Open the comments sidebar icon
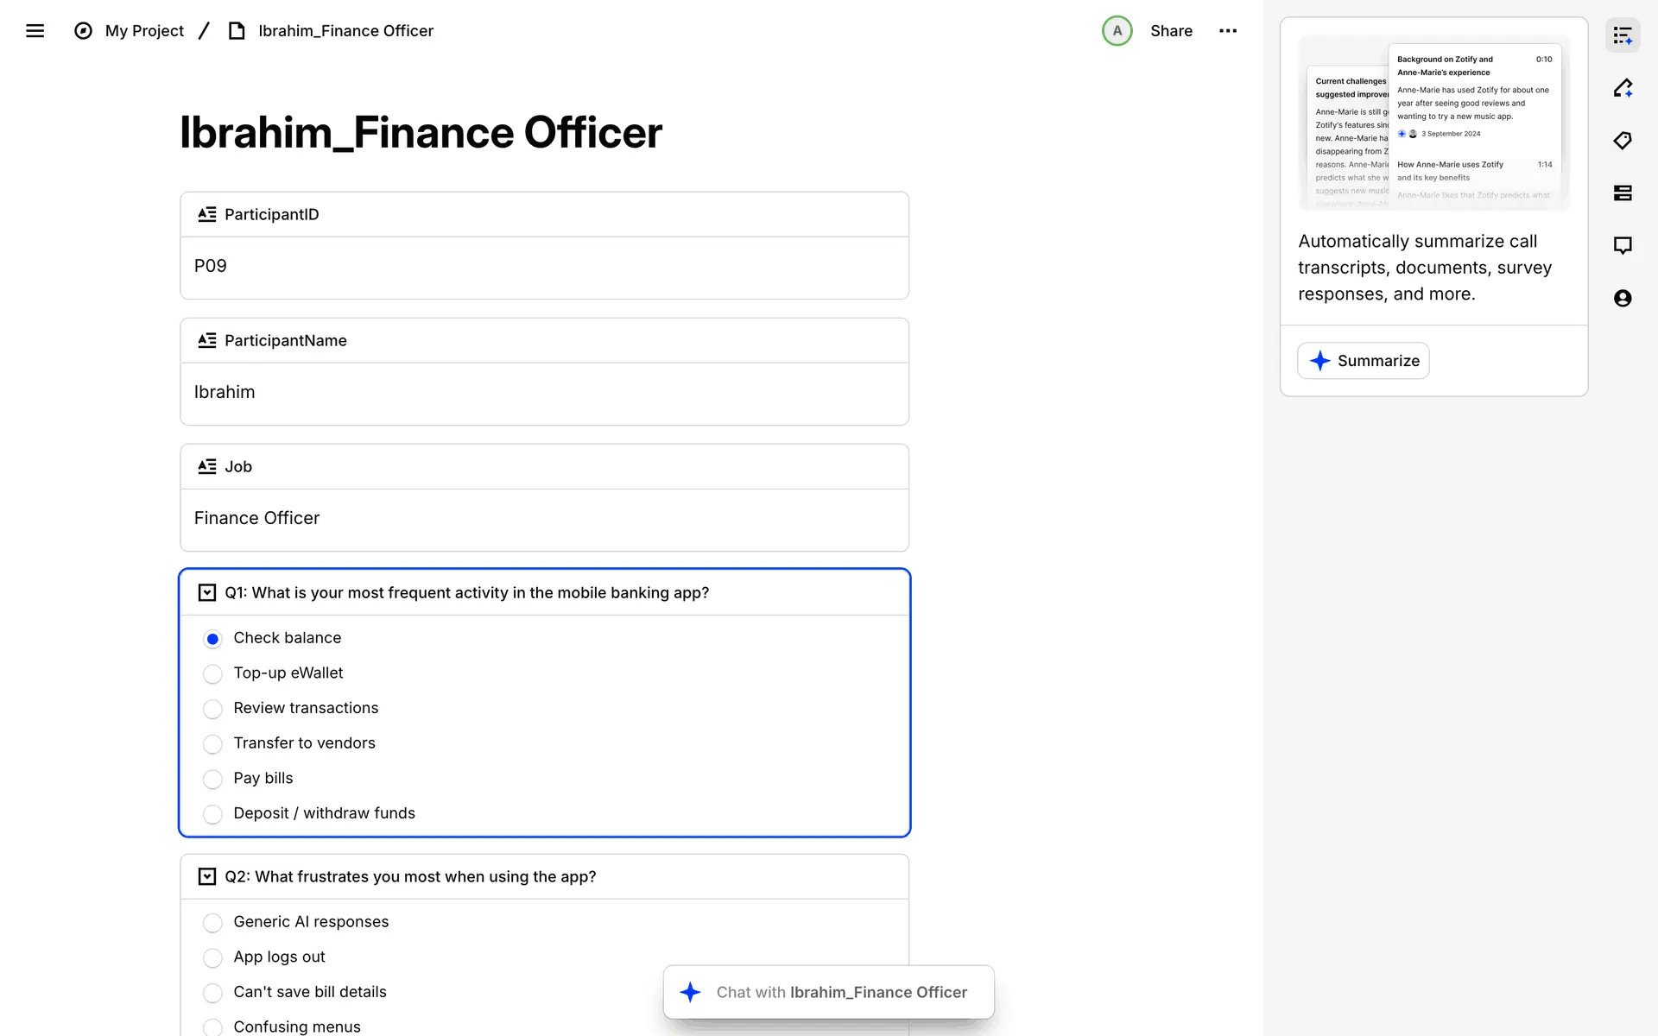1658x1036 pixels. click(x=1623, y=246)
